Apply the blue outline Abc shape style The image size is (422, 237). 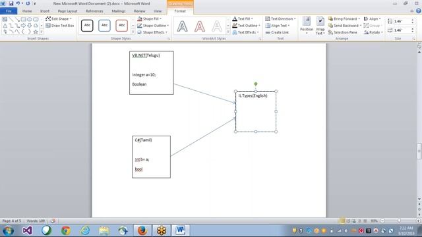click(x=104, y=26)
